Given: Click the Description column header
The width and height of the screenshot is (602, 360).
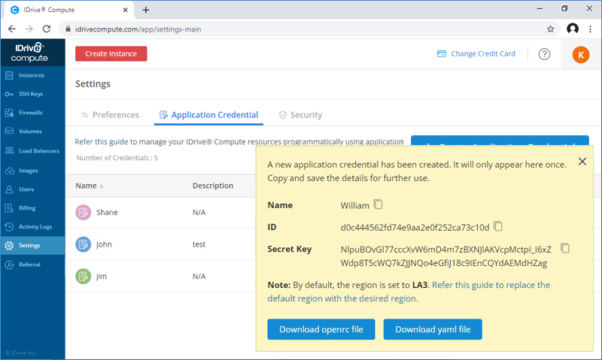Looking at the screenshot, I should click(x=213, y=186).
